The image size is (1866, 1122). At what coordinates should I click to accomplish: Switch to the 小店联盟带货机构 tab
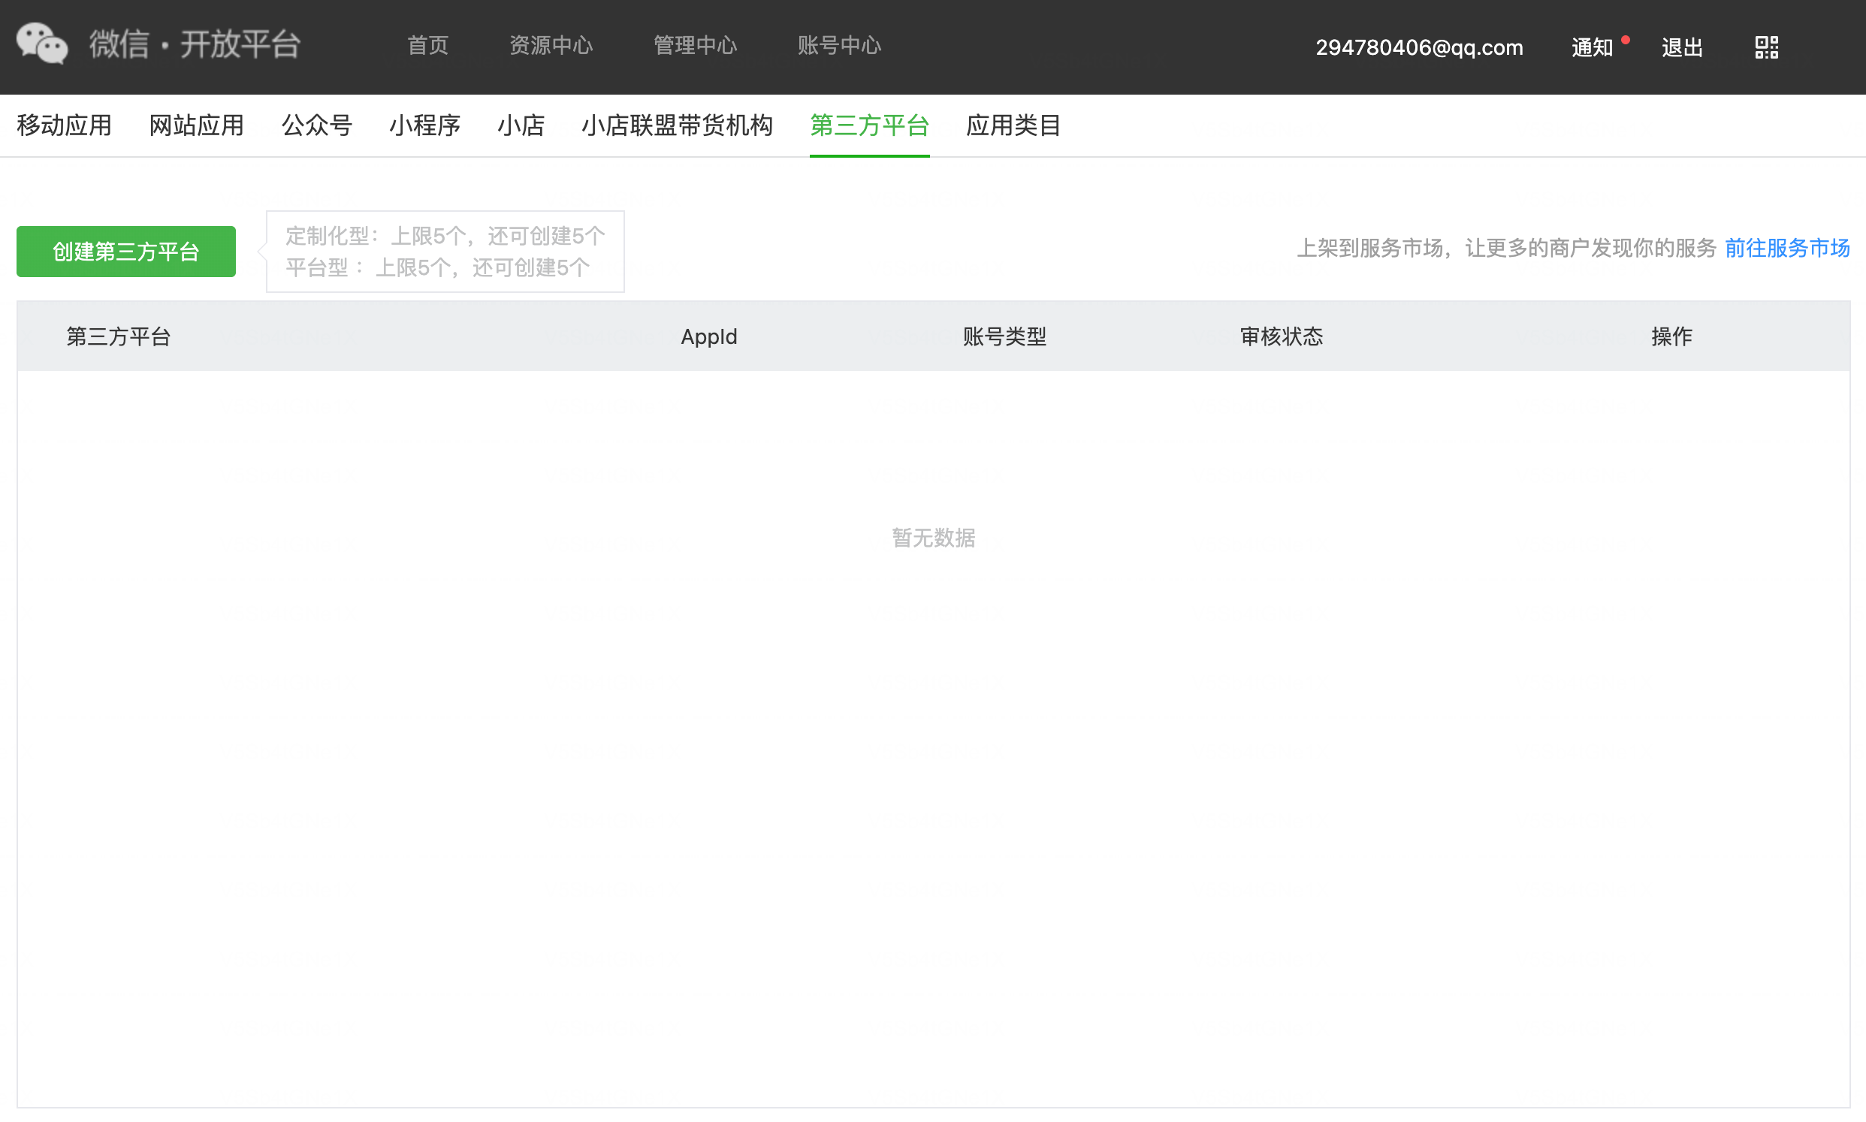click(678, 125)
